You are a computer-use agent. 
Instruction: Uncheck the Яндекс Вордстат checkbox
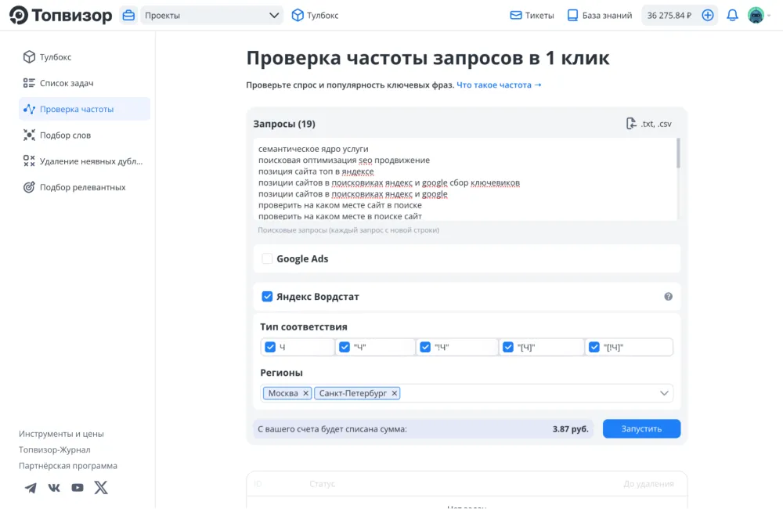pos(267,297)
